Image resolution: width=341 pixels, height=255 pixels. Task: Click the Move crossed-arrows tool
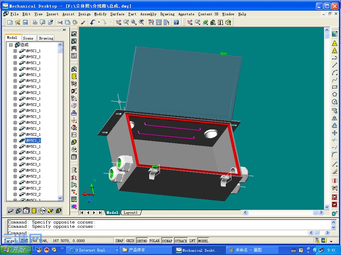point(335,133)
